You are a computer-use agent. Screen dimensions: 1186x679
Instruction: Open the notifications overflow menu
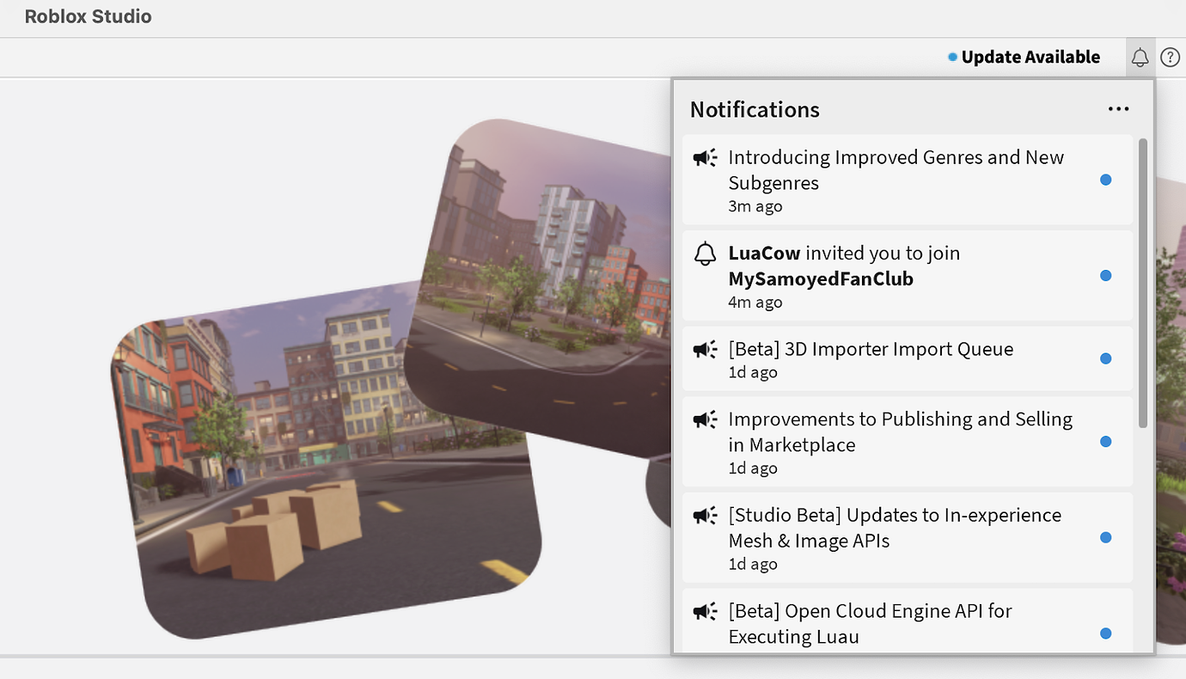coord(1118,108)
